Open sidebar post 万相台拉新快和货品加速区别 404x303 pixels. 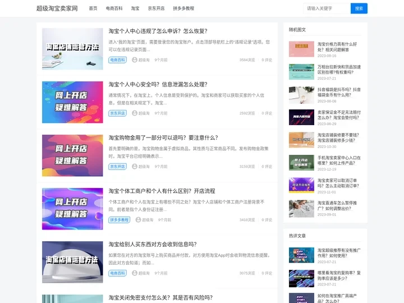coord(339,70)
